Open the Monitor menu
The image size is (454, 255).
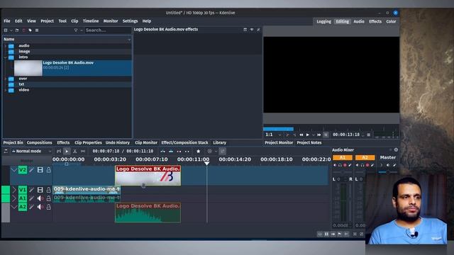click(x=111, y=21)
